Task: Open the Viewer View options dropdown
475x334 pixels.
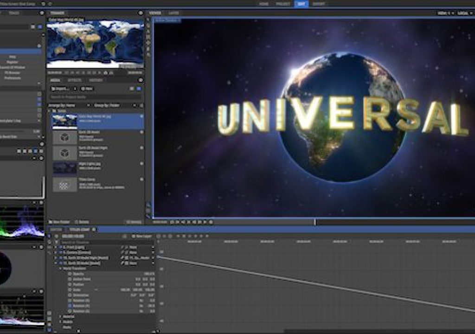Action: tap(446, 13)
